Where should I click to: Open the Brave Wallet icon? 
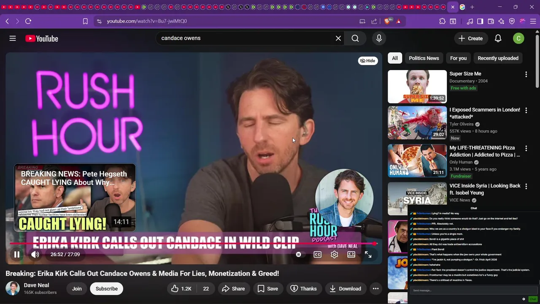491,21
